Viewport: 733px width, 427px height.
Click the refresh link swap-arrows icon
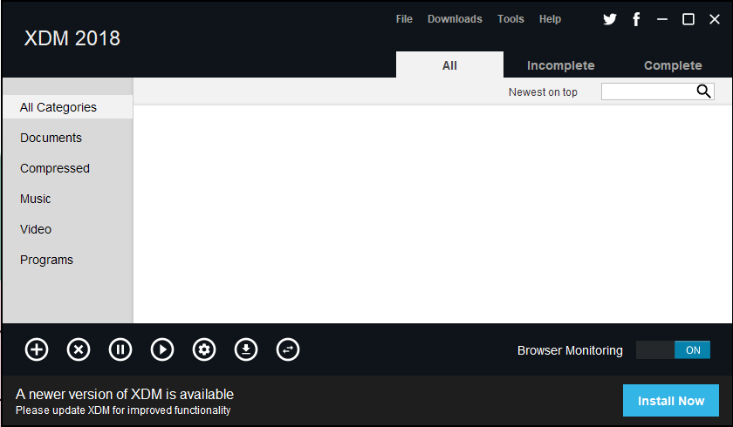[288, 349]
